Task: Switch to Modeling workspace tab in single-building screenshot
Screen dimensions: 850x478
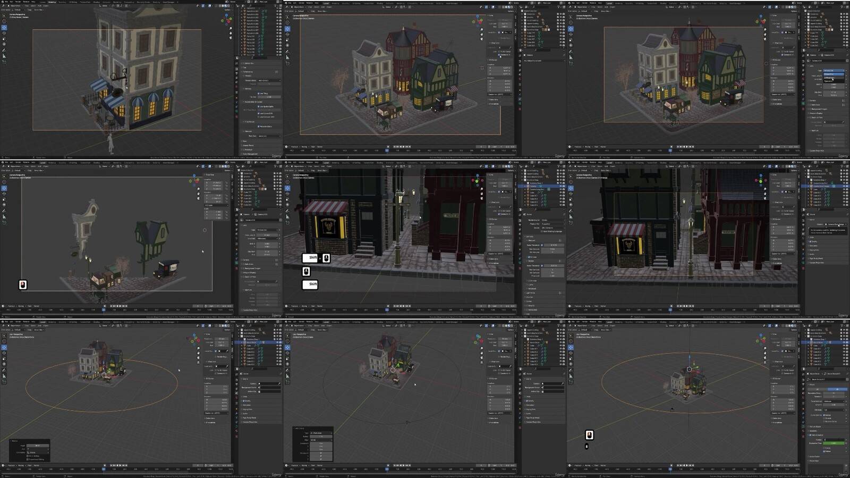Action: (x=52, y=2)
